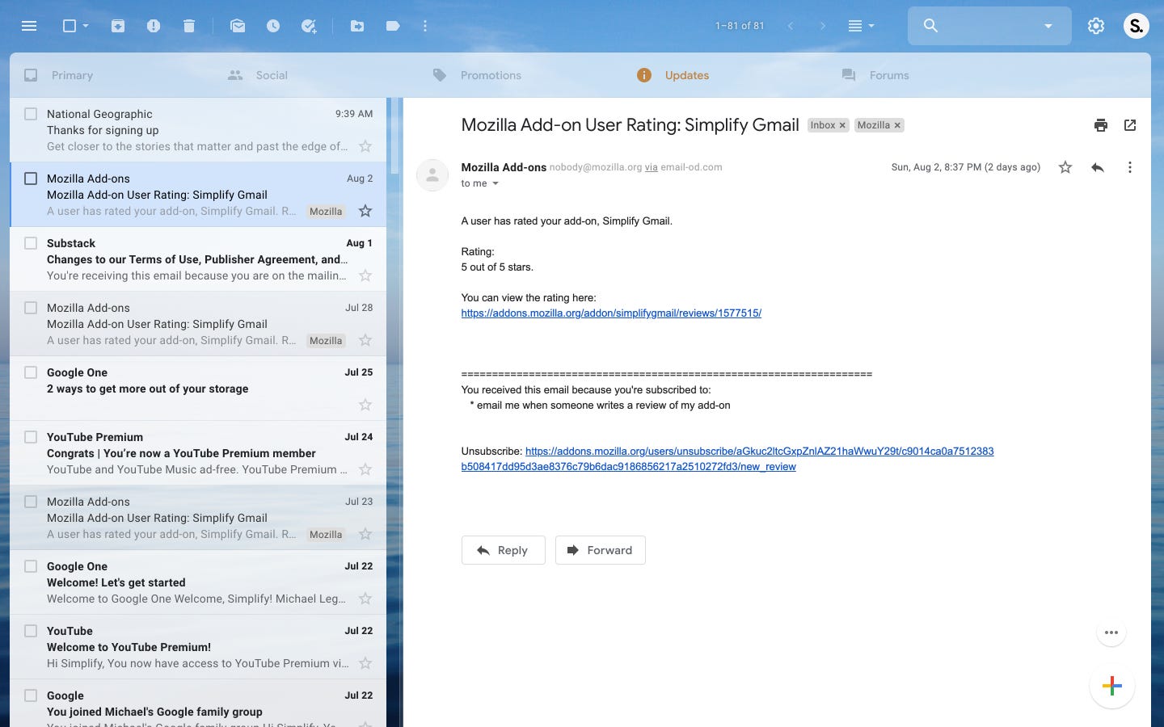This screenshot has height=727, width=1164.
Task: Delete the selected email
Action: 189,26
